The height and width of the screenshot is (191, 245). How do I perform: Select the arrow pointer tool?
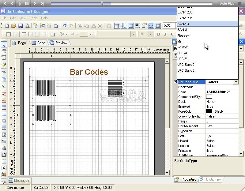pos(4,44)
